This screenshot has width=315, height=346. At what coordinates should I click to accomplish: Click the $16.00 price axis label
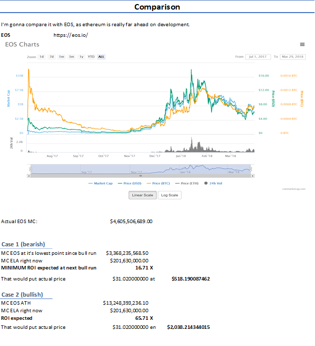(x=264, y=76)
